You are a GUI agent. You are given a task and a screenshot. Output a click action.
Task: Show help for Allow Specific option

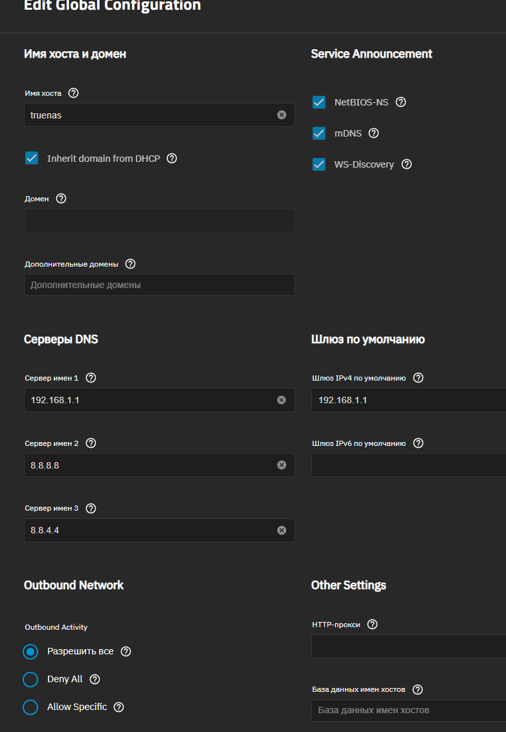(x=119, y=707)
